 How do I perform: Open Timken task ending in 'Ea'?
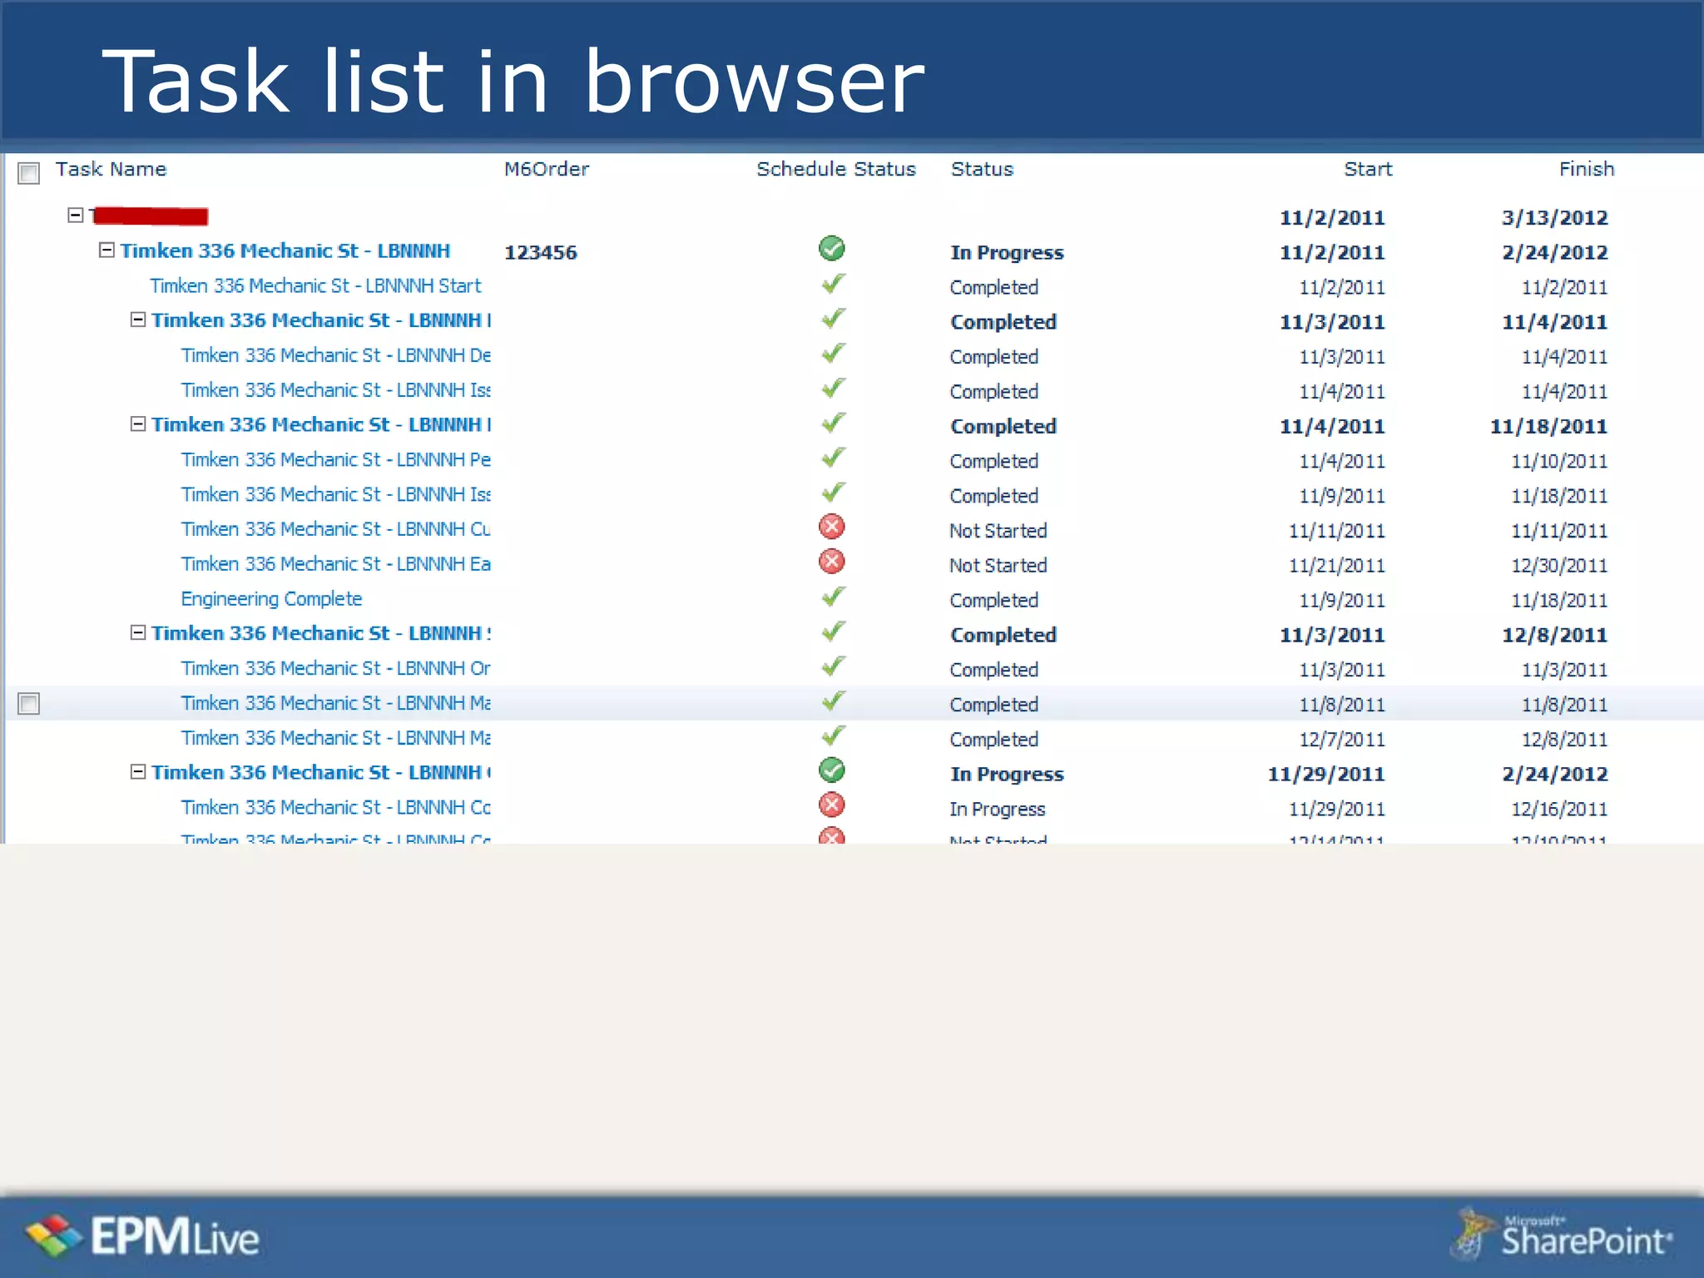coord(335,564)
